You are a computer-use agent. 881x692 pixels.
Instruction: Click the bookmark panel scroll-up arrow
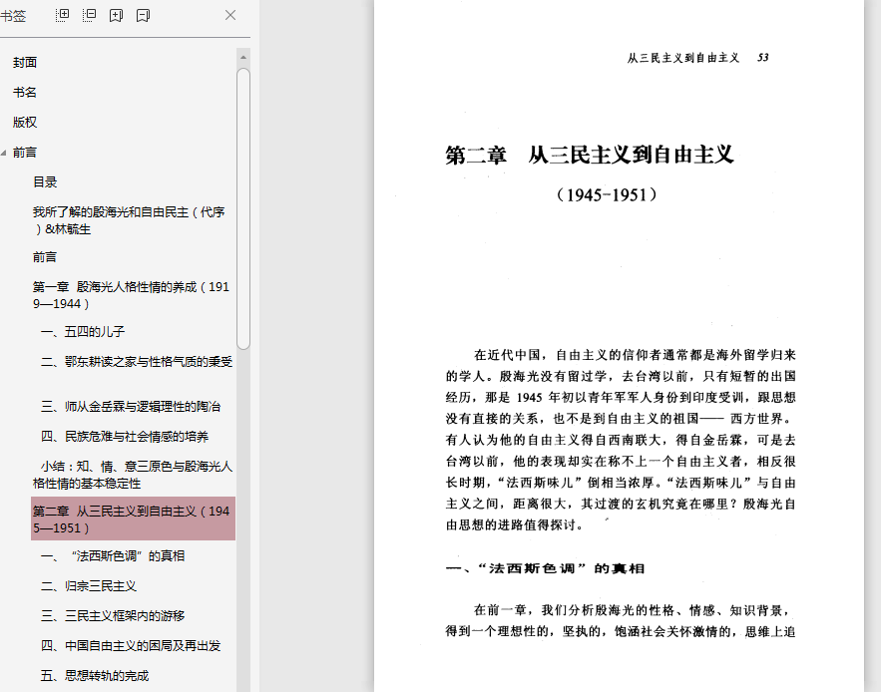coord(243,57)
